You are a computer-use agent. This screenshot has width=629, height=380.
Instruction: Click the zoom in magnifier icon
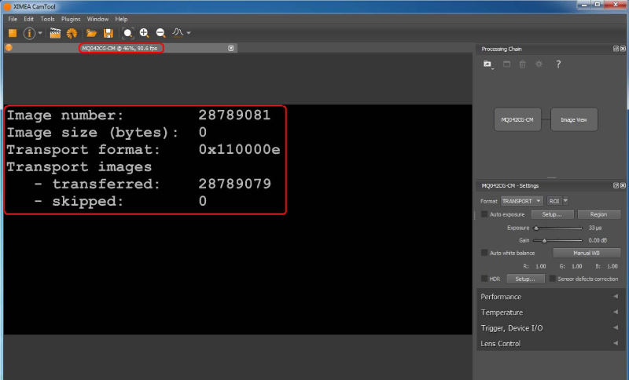pos(145,33)
